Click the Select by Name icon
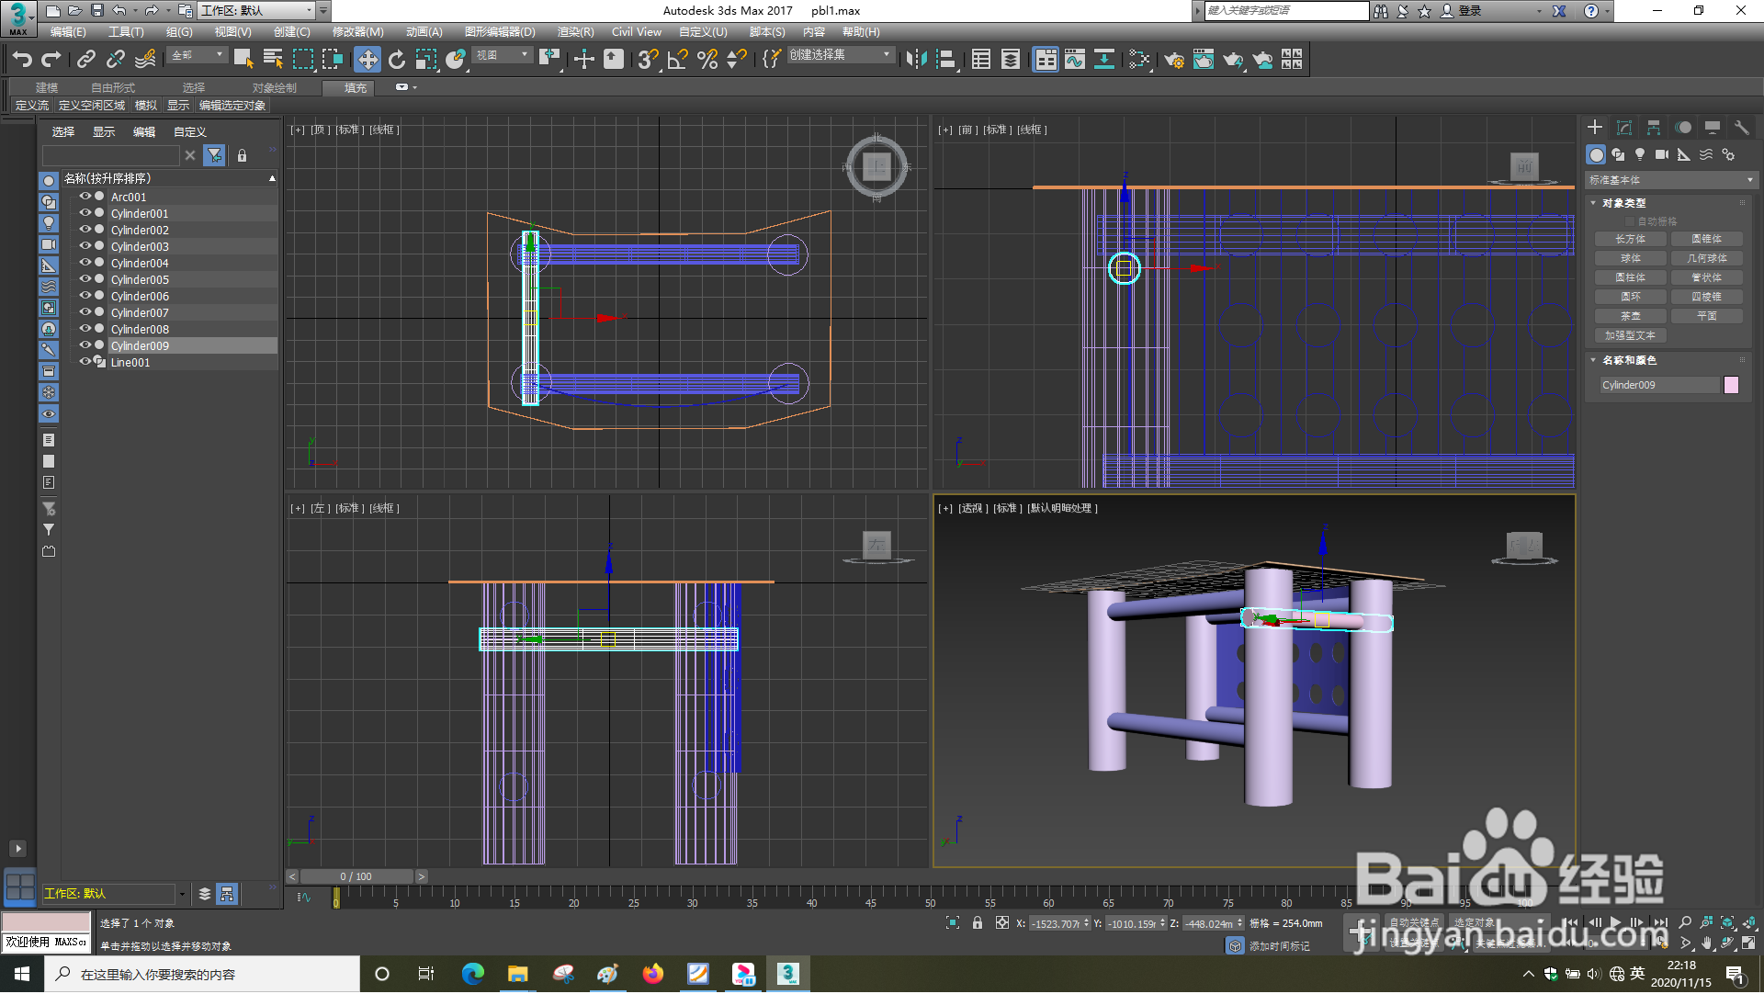 (273, 60)
